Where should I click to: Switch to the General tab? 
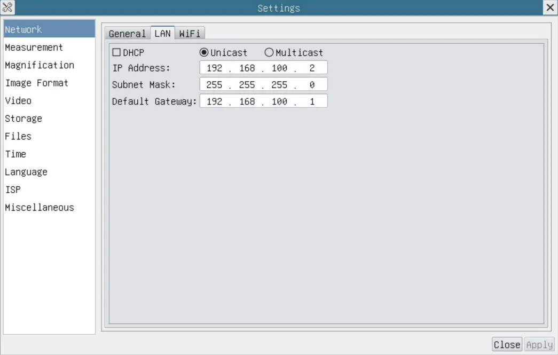128,34
